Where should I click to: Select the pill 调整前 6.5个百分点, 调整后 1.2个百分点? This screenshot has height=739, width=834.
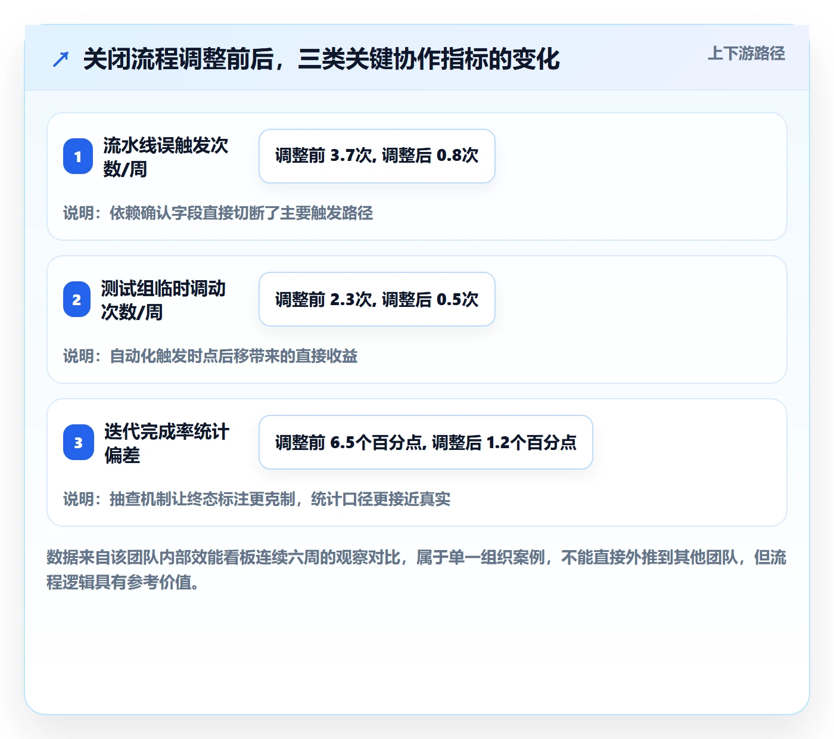tap(426, 442)
